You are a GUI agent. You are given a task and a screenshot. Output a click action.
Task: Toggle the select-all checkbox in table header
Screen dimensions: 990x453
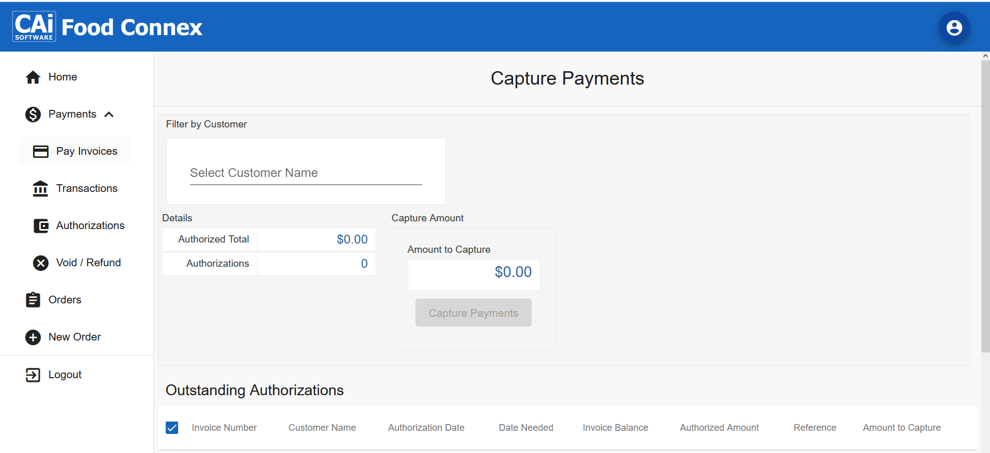[x=172, y=428]
